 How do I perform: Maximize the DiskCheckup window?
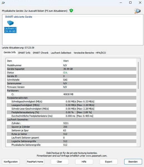[130, 3]
